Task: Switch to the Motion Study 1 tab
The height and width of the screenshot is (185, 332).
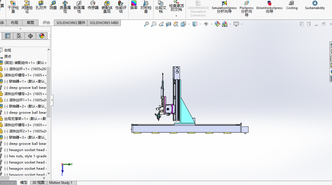Action: pyautogui.click(x=61, y=183)
